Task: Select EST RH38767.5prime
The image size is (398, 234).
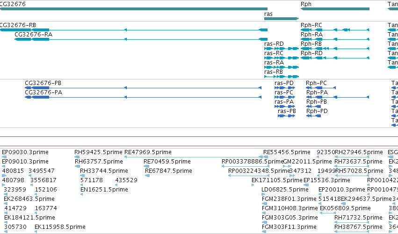Action: click(x=358, y=227)
